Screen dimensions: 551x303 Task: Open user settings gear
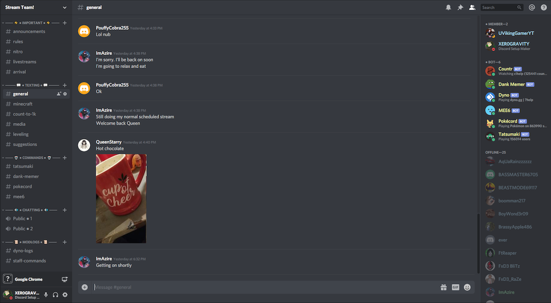[x=65, y=295]
